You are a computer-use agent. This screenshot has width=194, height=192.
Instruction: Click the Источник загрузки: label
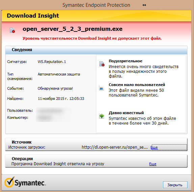tap(27, 147)
